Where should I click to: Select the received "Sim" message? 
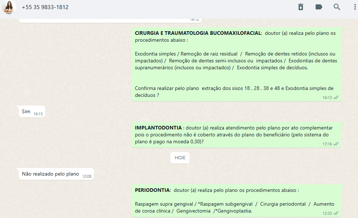coord(26,112)
